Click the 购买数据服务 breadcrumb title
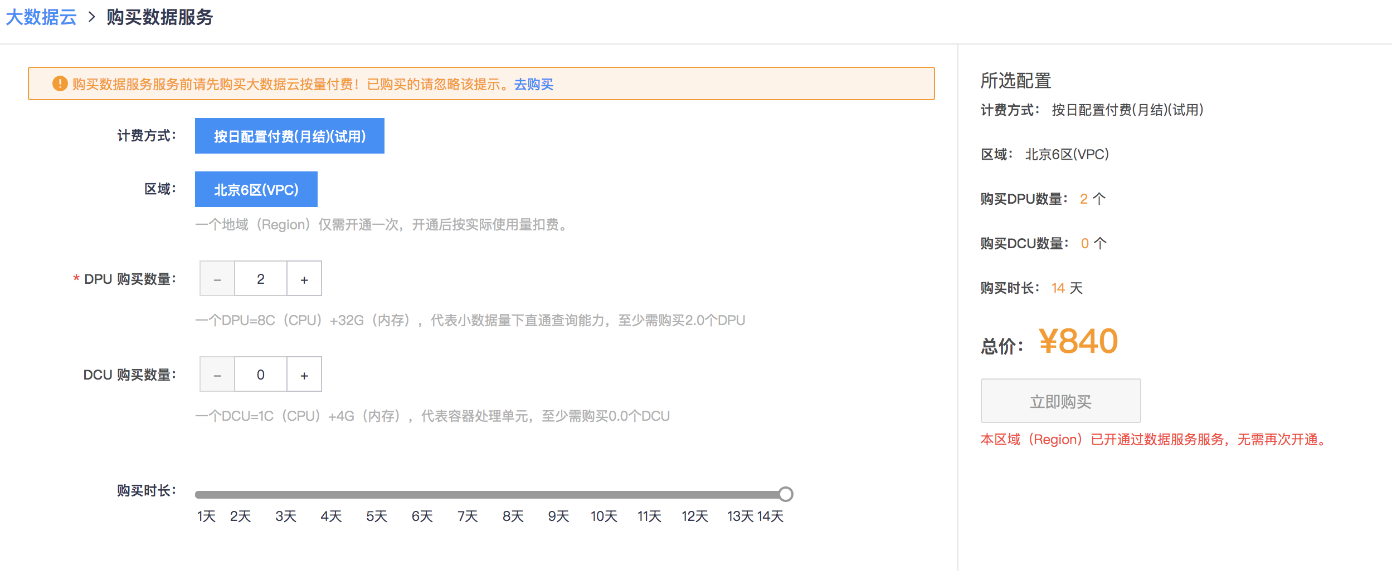Viewport: 1392px width, 571px height. click(160, 17)
